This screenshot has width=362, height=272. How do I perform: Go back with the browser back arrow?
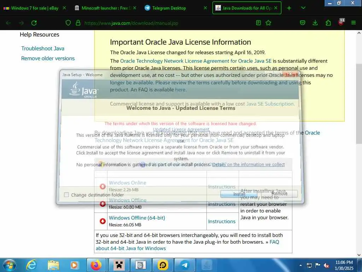tap(8, 23)
